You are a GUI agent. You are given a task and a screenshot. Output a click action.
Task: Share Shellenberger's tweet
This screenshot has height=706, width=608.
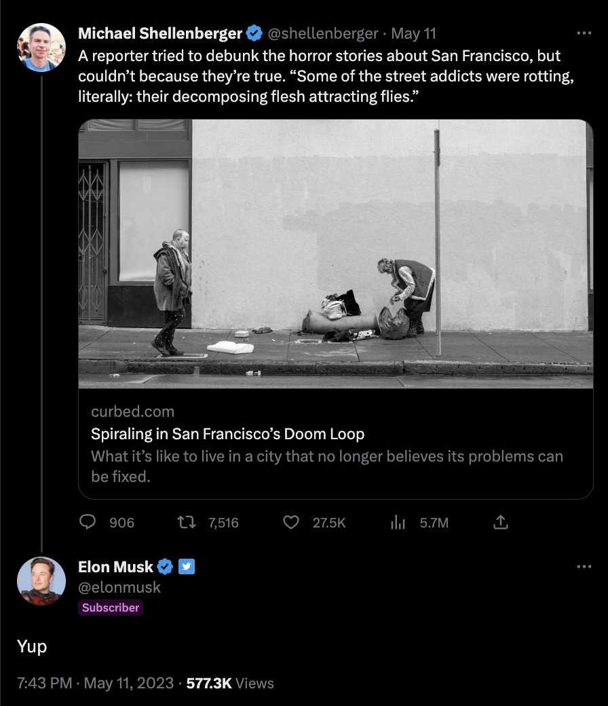pos(501,523)
